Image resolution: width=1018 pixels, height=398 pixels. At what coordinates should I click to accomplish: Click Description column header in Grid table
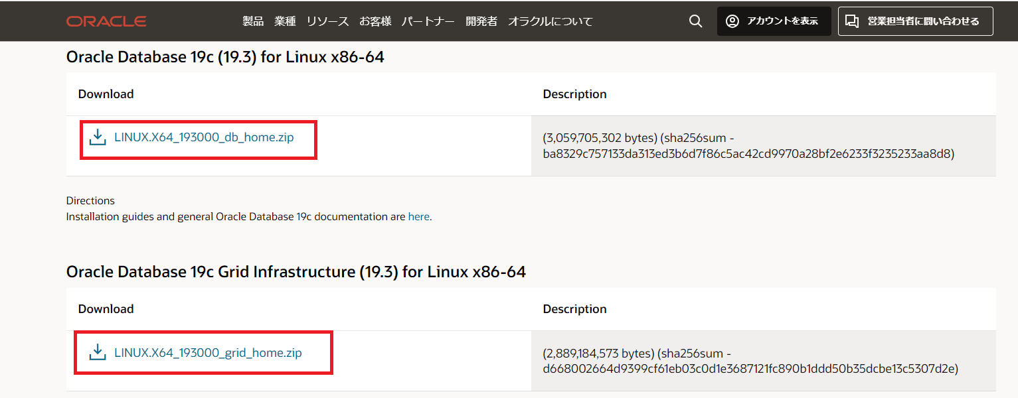tap(575, 309)
